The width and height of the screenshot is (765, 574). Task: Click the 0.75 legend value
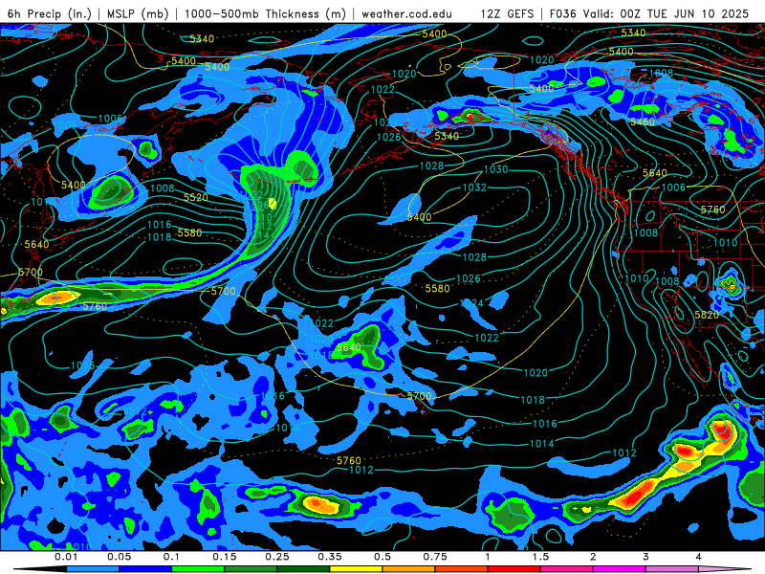[x=435, y=557]
